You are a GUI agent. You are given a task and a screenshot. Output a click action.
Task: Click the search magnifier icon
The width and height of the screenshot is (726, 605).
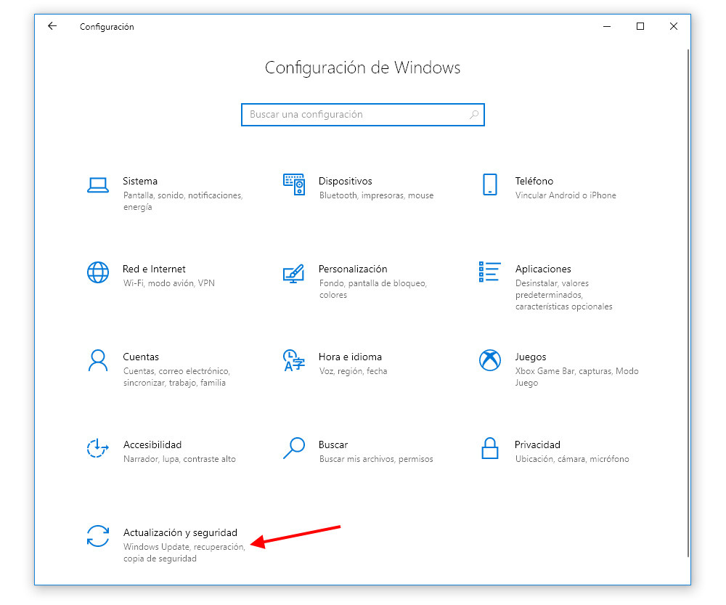(x=473, y=115)
